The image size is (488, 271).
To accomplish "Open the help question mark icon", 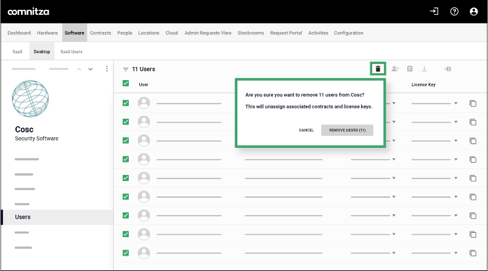I will (454, 11).
